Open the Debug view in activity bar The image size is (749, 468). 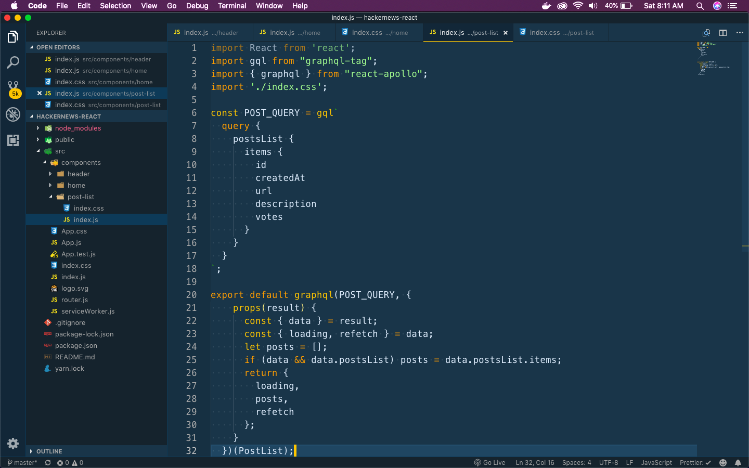click(x=13, y=114)
